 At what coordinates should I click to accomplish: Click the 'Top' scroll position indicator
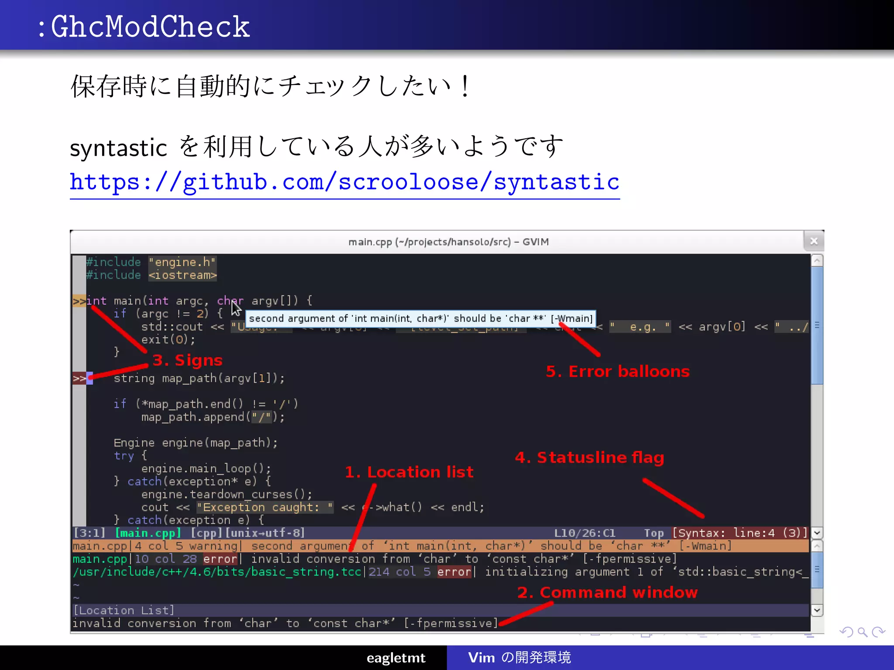653,533
